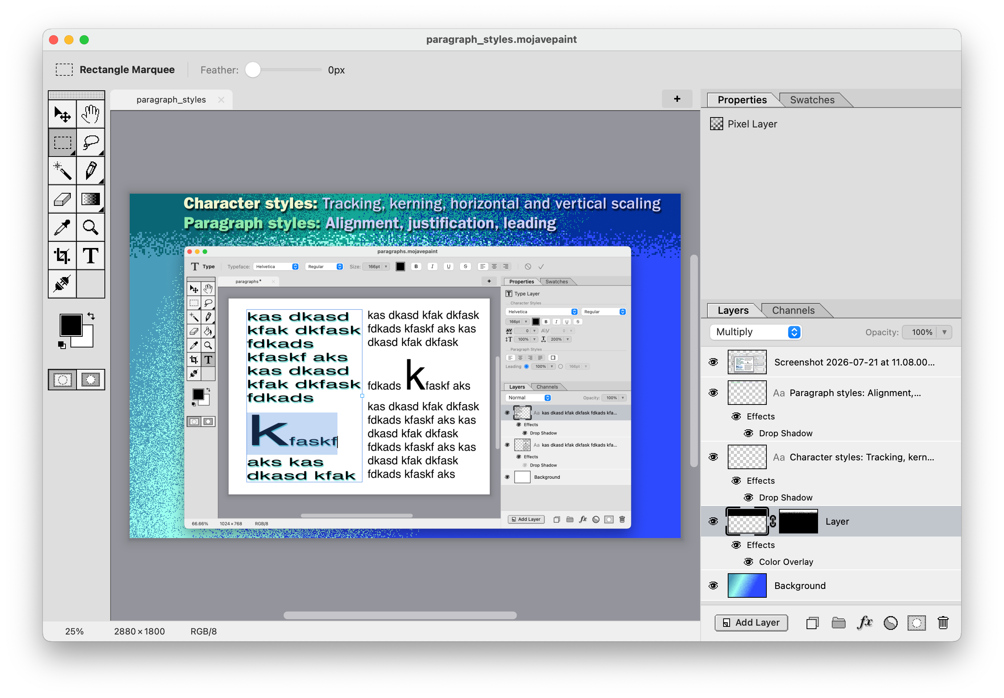
Task: Toggle Effects visibility under the layer named Layer
Action: click(737, 545)
